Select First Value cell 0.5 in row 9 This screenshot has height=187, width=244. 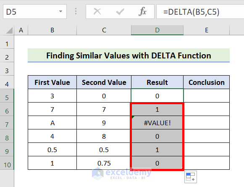52,150
